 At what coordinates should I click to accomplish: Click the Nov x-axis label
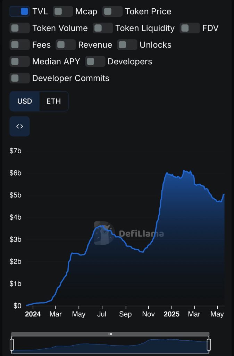point(149,314)
